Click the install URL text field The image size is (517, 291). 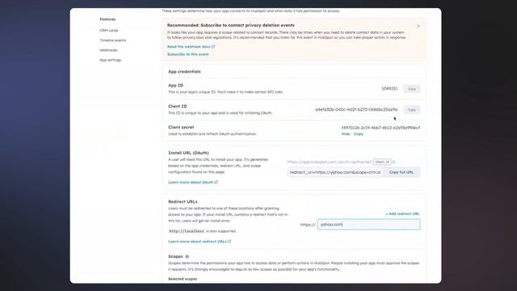click(x=334, y=172)
